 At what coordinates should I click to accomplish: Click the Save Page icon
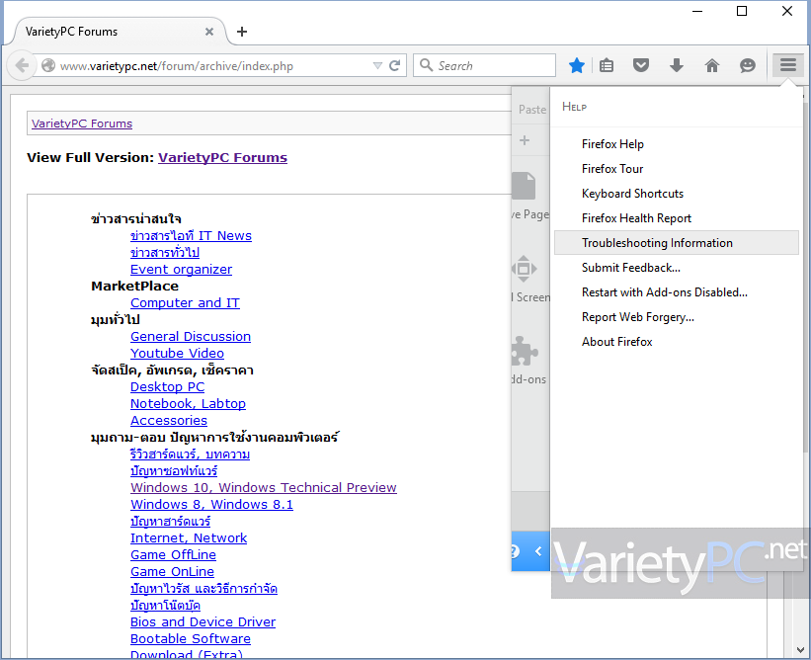(x=524, y=186)
